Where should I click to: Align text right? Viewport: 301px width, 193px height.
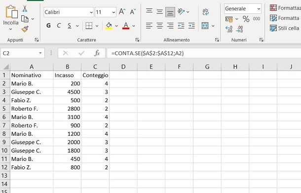coord(170,26)
